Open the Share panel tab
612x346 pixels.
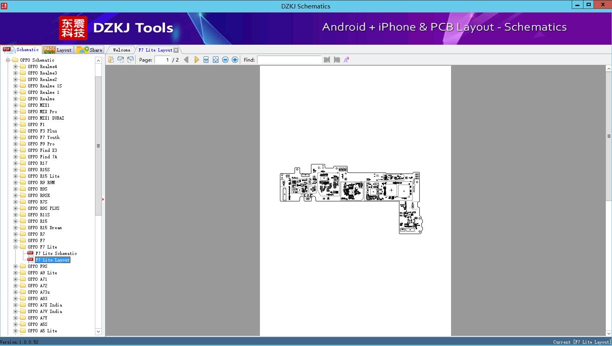pyautogui.click(x=90, y=50)
